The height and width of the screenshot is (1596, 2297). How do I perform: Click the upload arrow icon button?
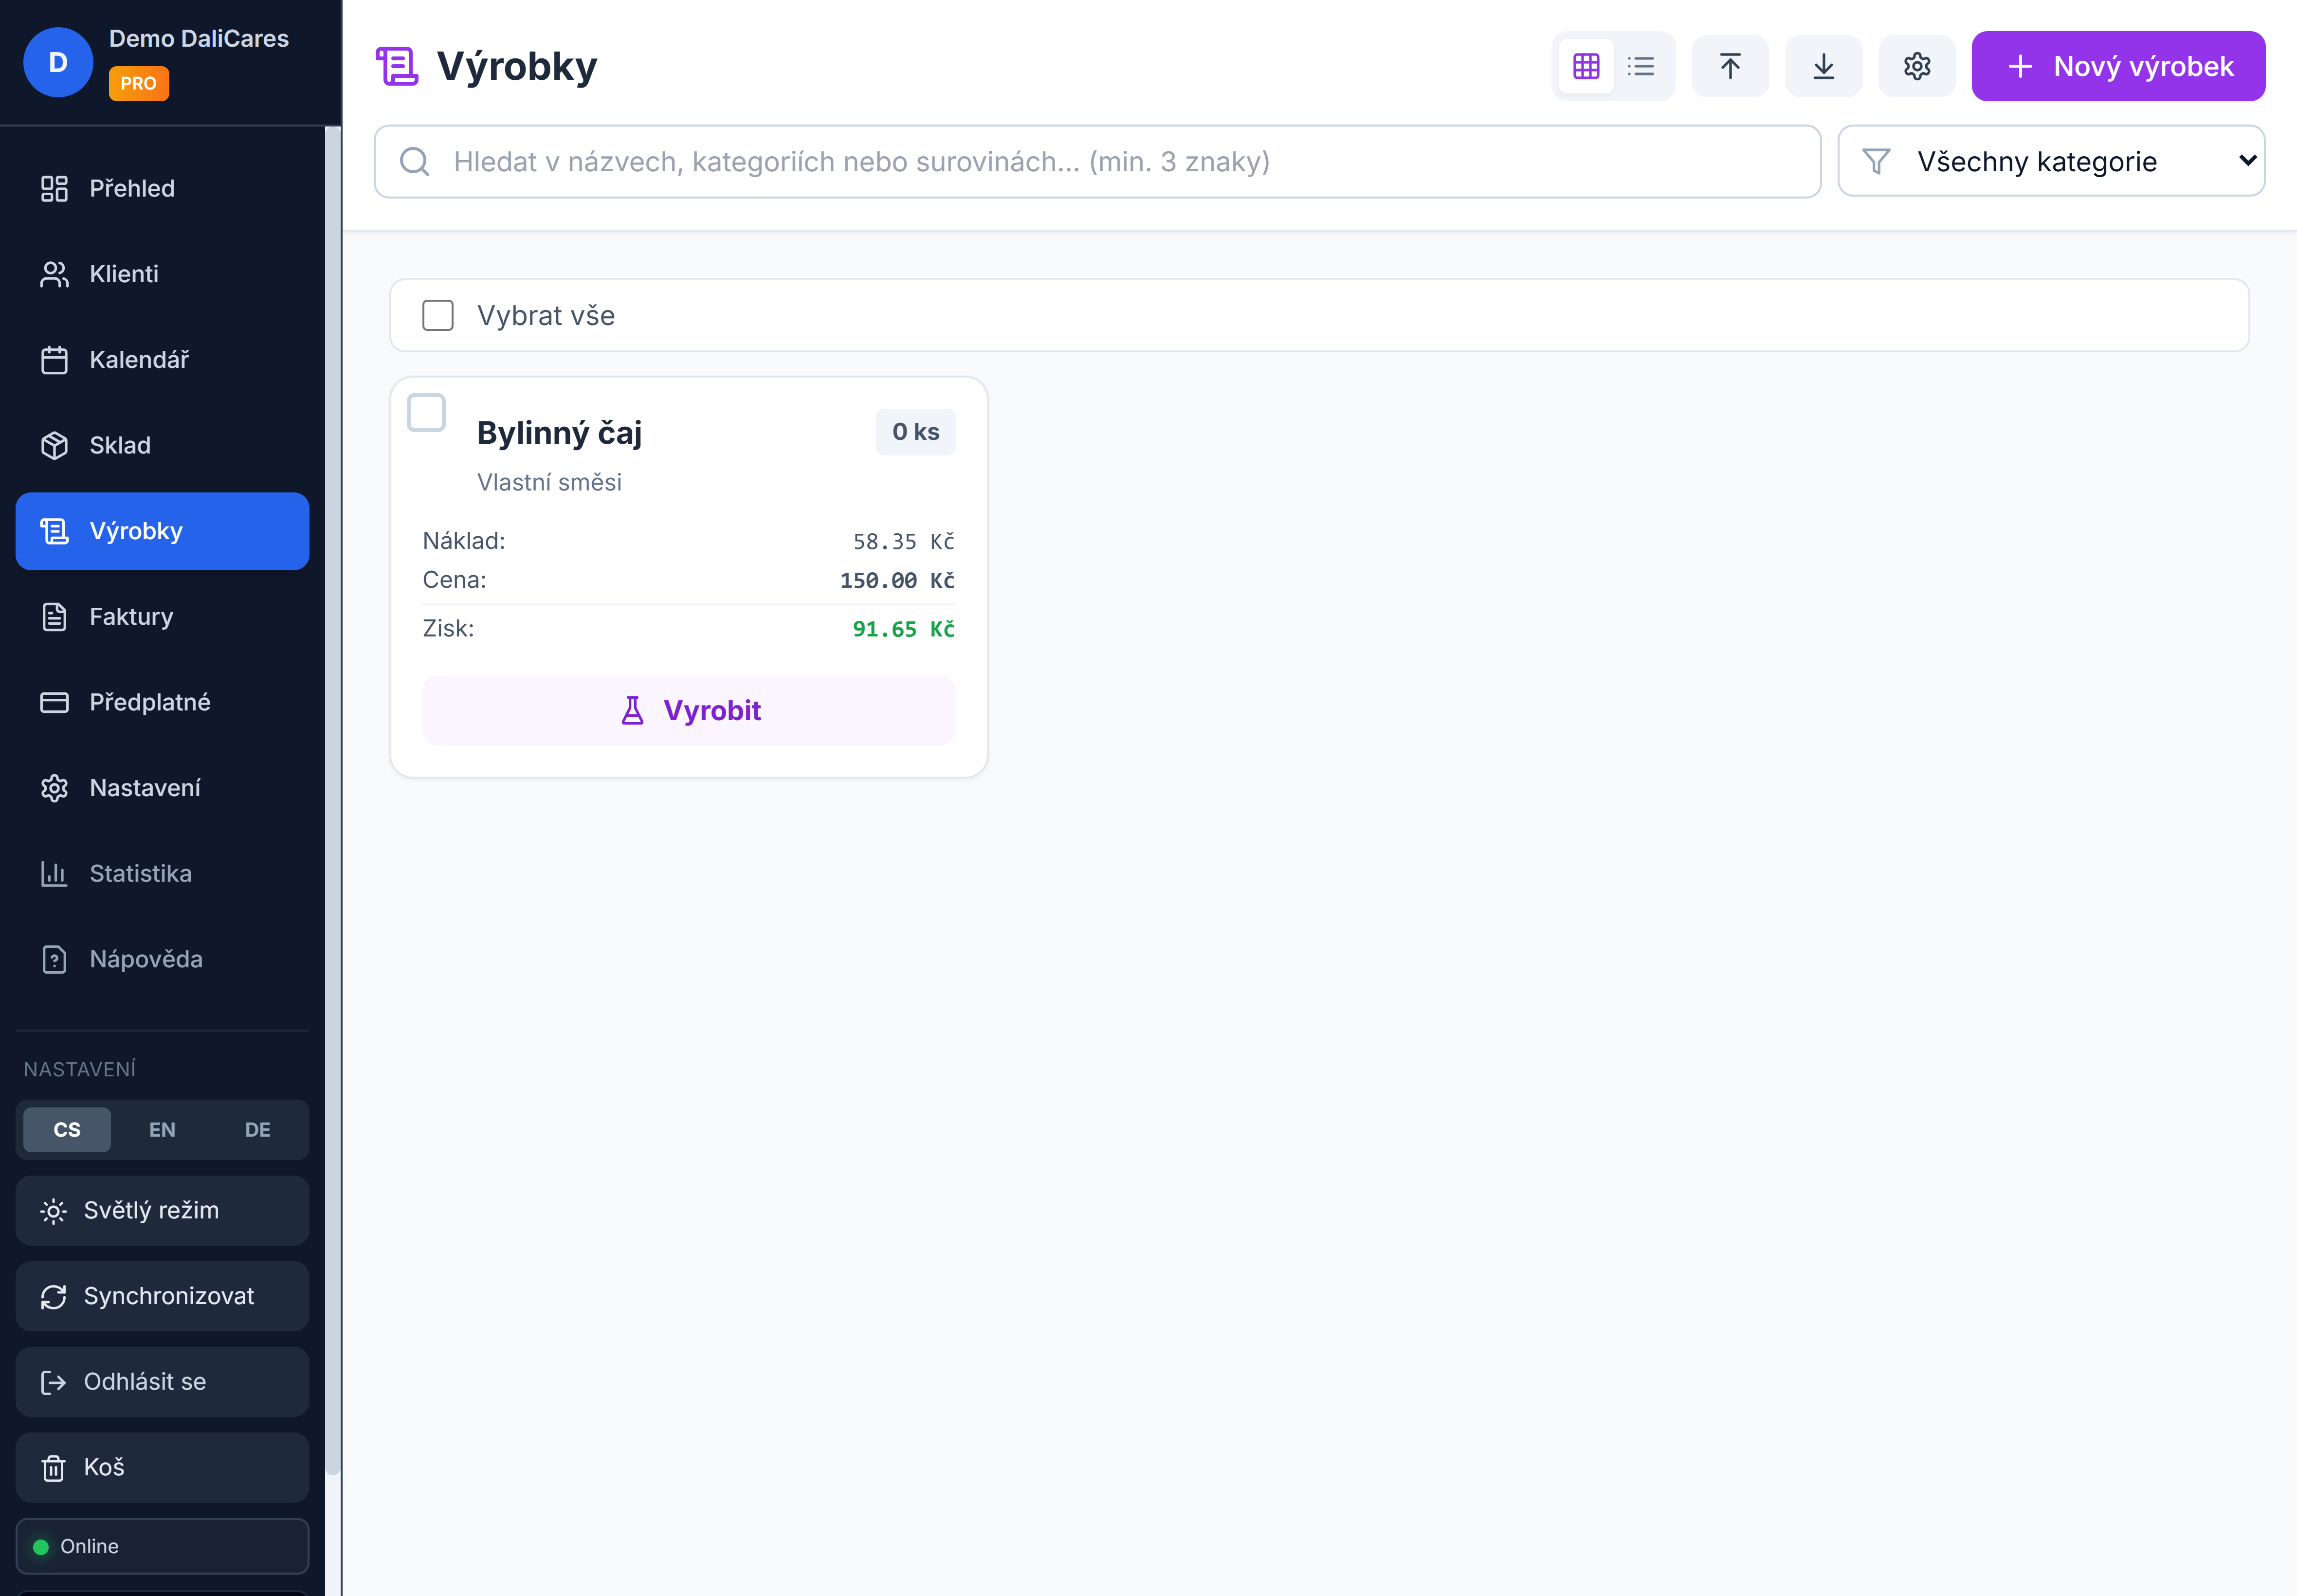coord(1730,66)
